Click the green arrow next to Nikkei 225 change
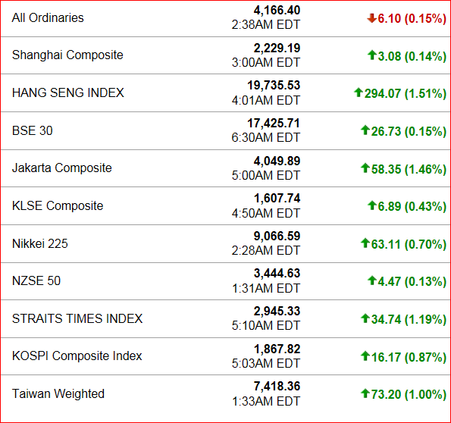This screenshot has width=451, height=423. point(365,243)
